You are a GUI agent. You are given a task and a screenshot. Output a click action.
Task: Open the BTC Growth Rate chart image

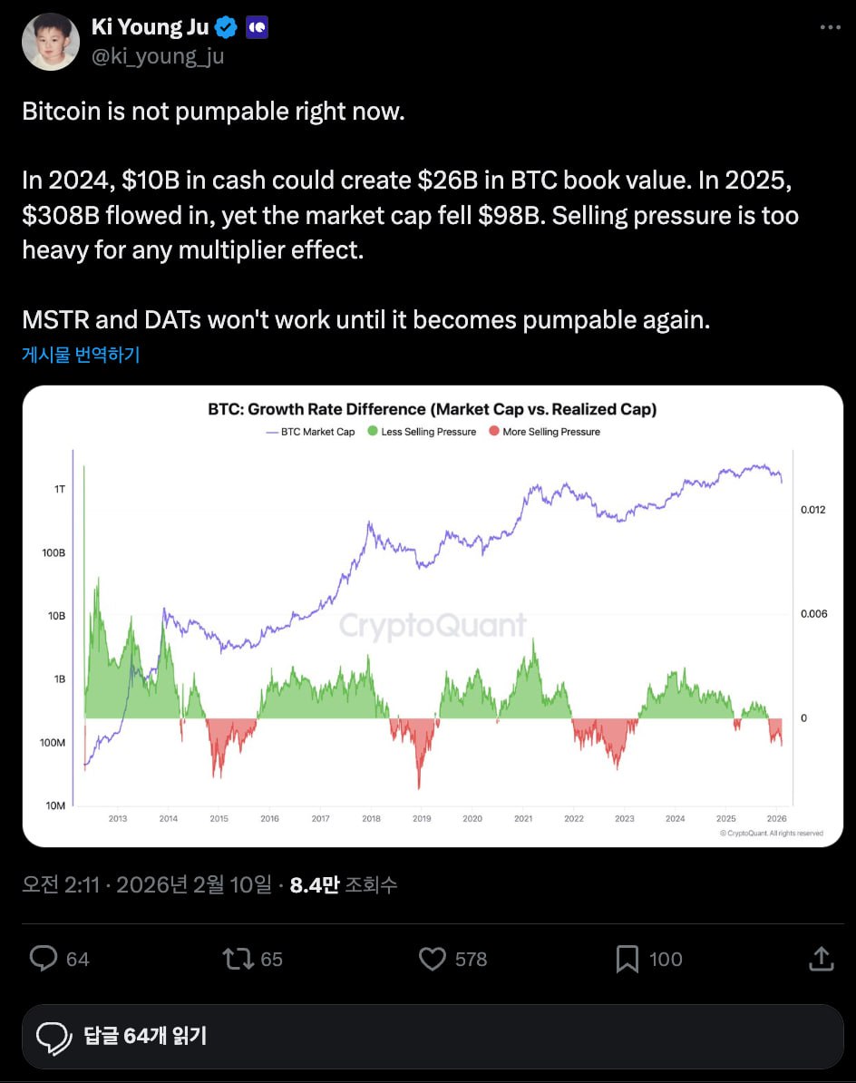tap(433, 617)
